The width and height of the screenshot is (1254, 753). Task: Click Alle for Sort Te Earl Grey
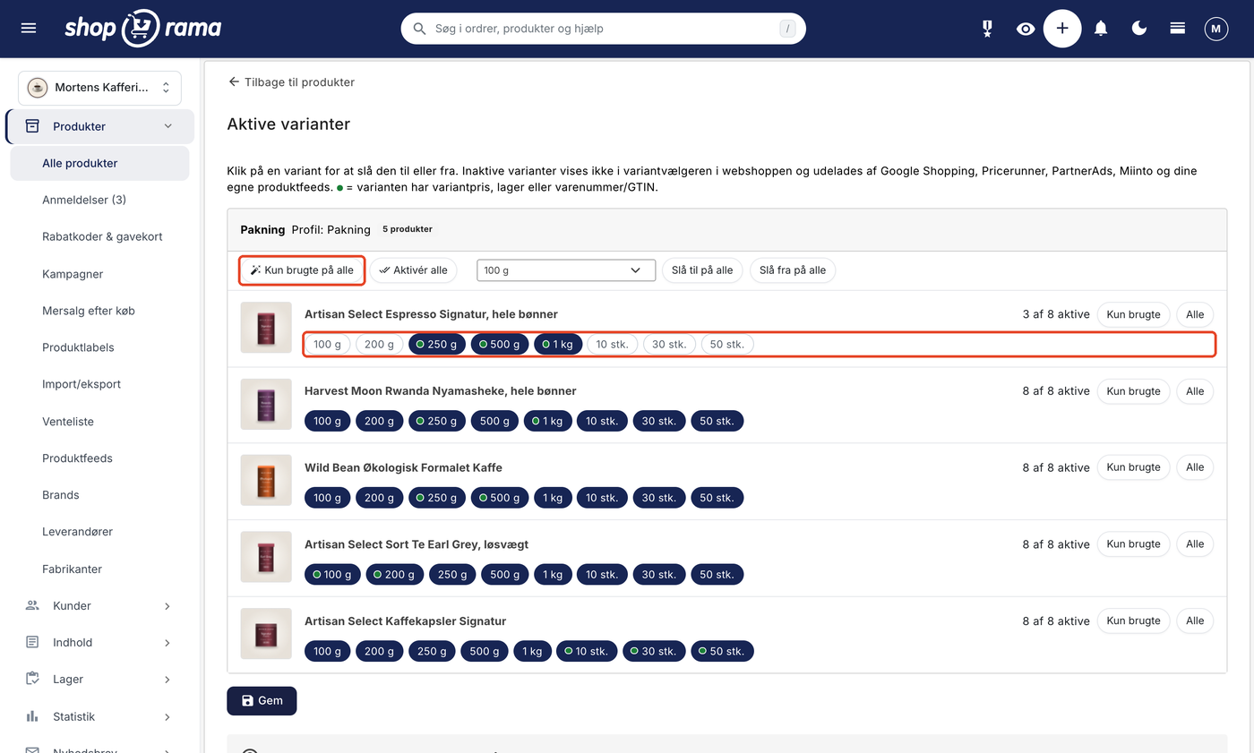pos(1195,544)
